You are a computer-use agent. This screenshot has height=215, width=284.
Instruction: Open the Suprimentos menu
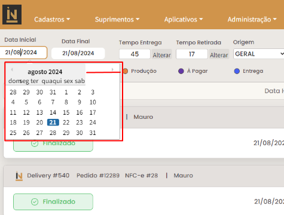click(117, 20)
